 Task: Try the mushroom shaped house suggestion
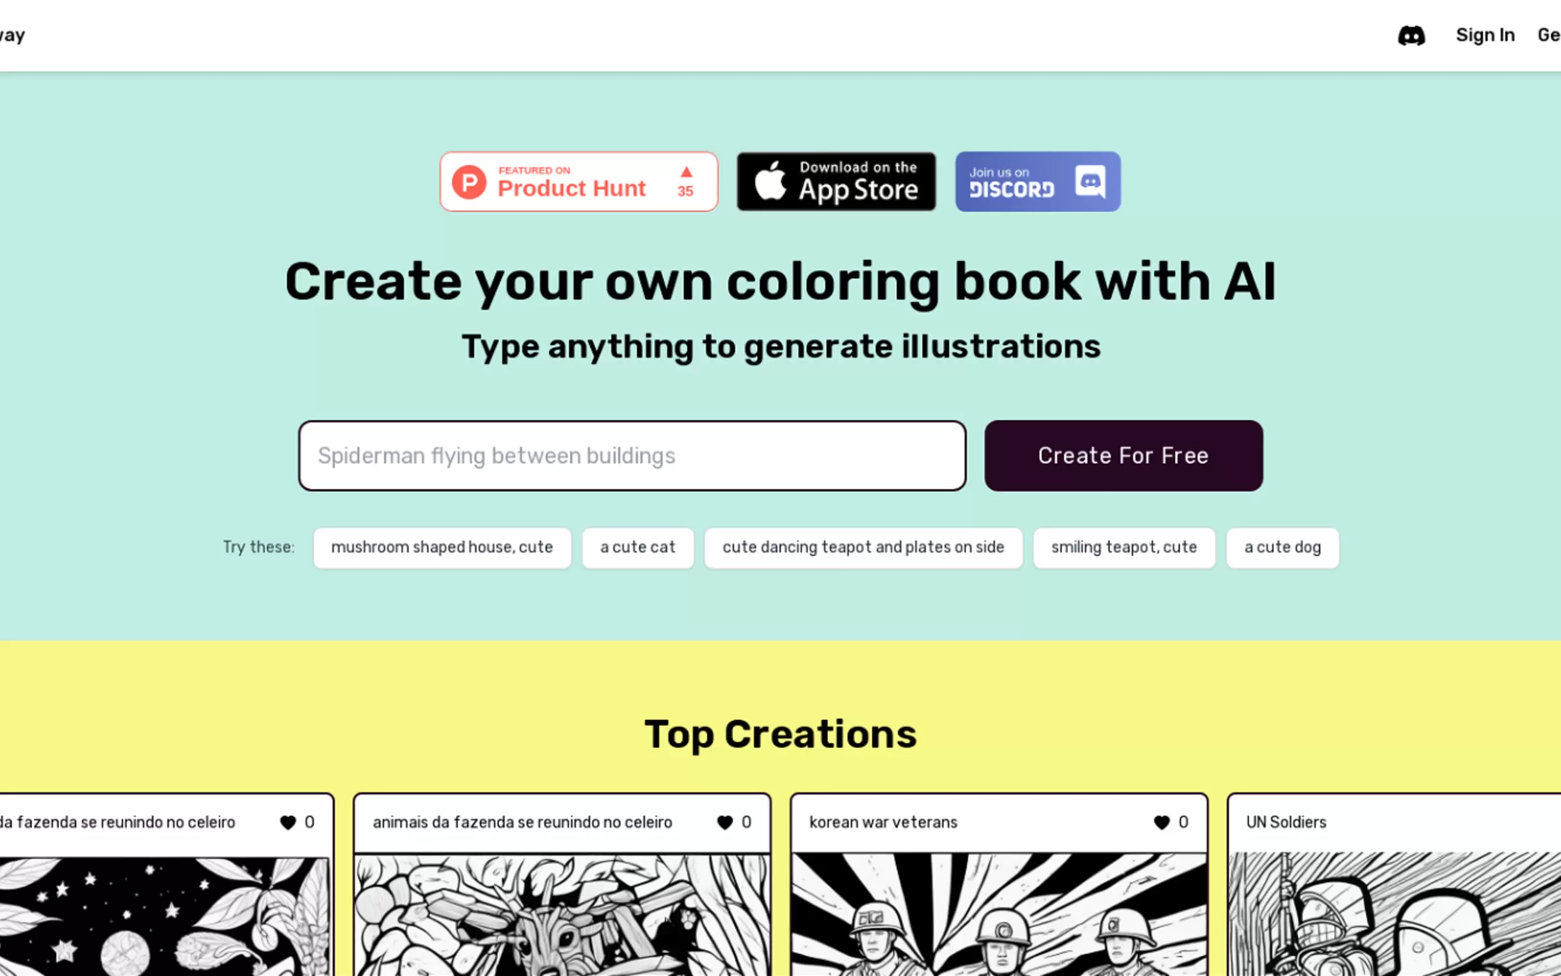click(x=442, y=548)
